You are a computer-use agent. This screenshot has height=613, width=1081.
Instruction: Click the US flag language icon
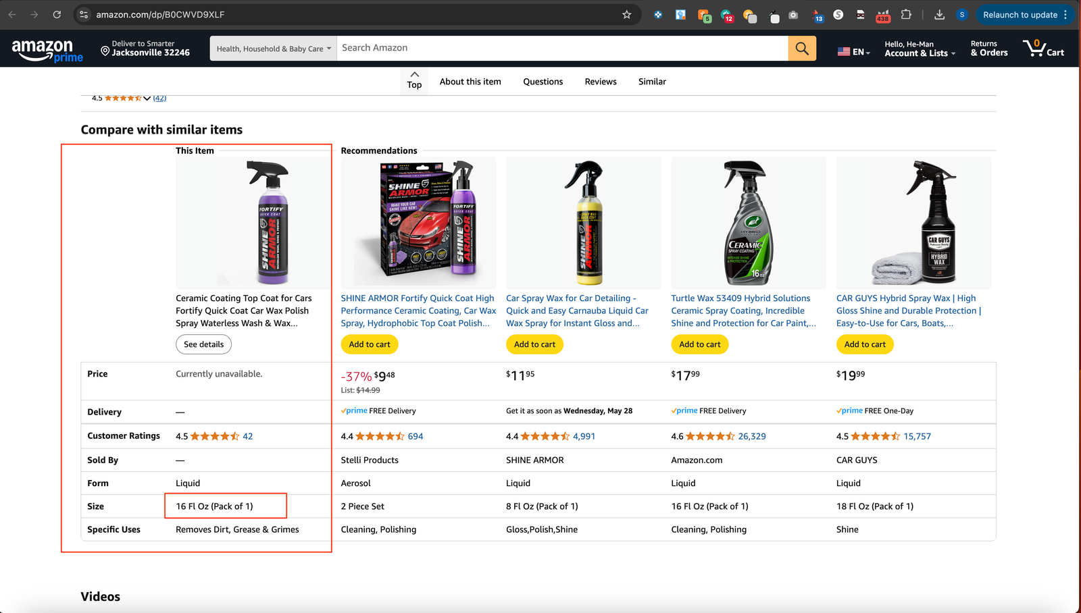pos(843,51)
